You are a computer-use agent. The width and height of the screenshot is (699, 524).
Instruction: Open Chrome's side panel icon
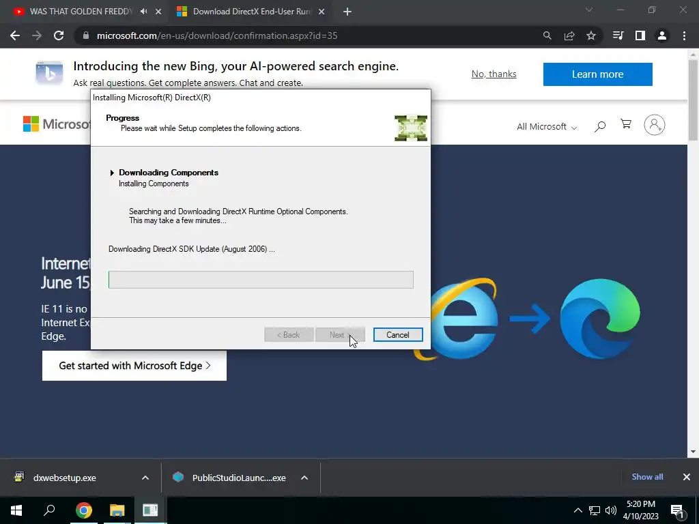click(640, 35)
